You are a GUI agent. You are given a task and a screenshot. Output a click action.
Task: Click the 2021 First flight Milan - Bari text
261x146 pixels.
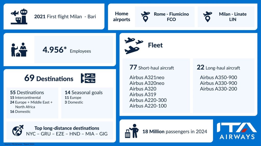pos(65,17)
